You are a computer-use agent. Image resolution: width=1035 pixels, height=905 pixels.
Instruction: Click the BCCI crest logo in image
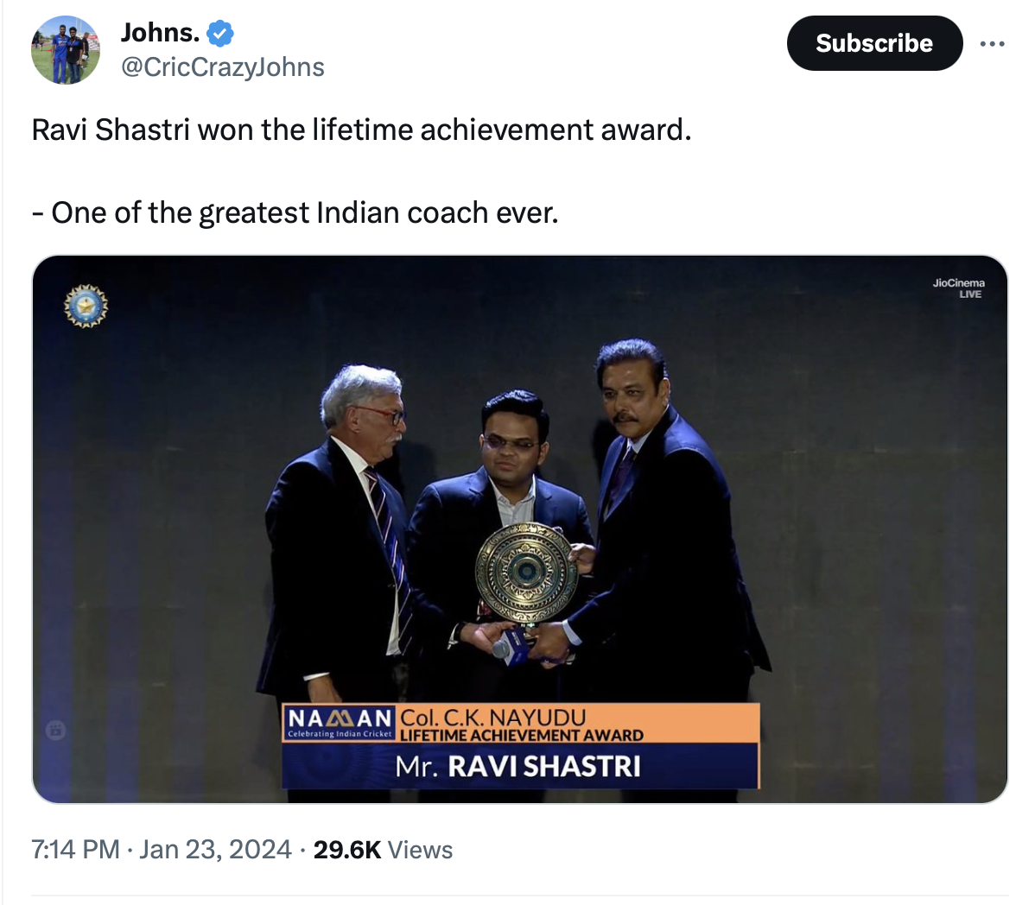86,306
